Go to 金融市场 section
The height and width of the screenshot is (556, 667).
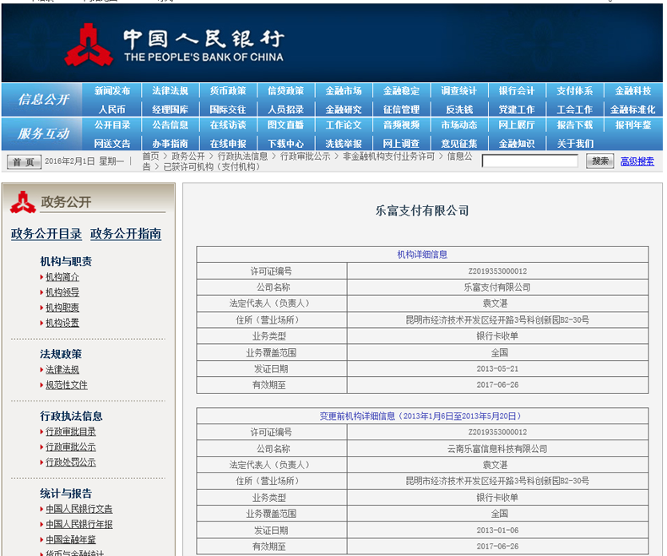tap(344, 90)
